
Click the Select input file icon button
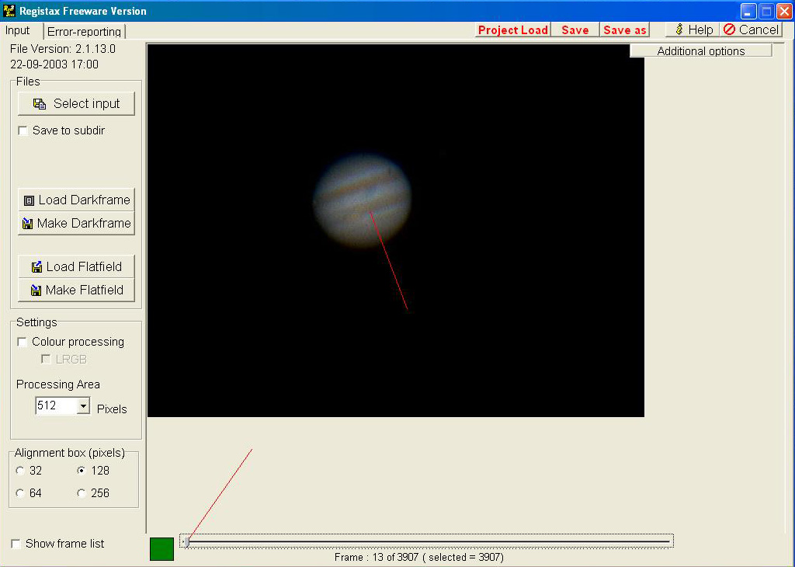click(x=40, y=104)
